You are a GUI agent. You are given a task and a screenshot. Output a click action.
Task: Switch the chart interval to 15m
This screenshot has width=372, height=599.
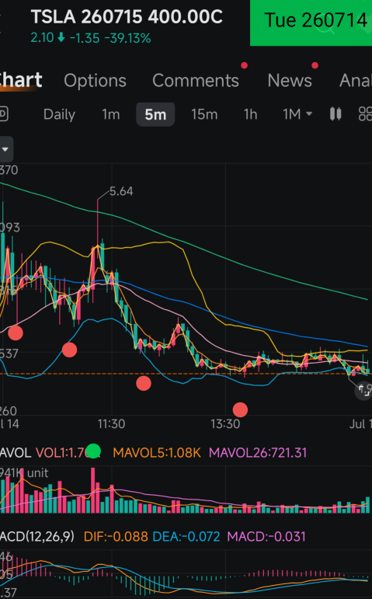[204, 114]
